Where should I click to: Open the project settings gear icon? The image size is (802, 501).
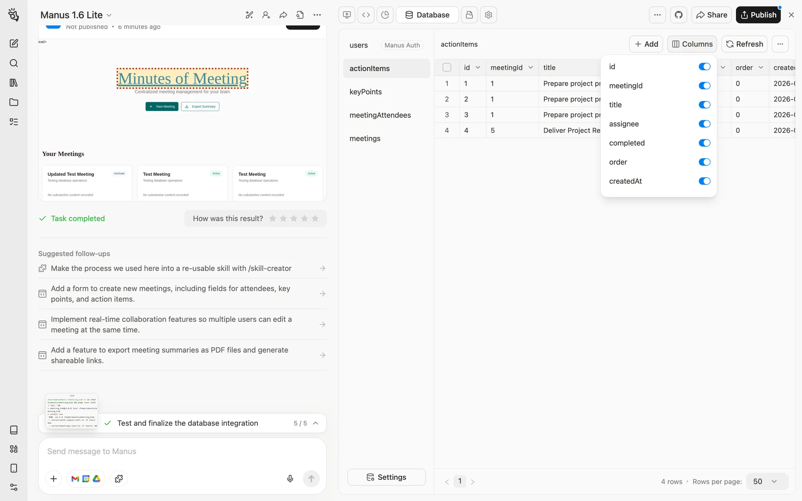tap(488, 15)
